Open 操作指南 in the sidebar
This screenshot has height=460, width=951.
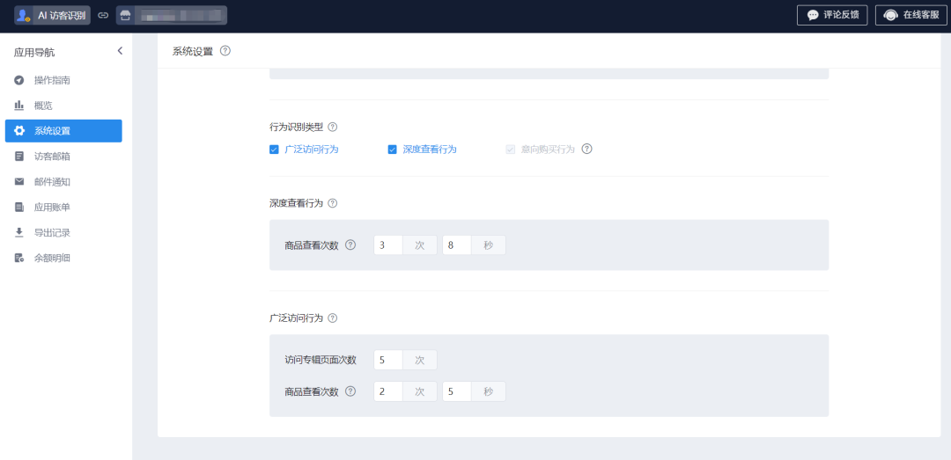click(63, 80)
